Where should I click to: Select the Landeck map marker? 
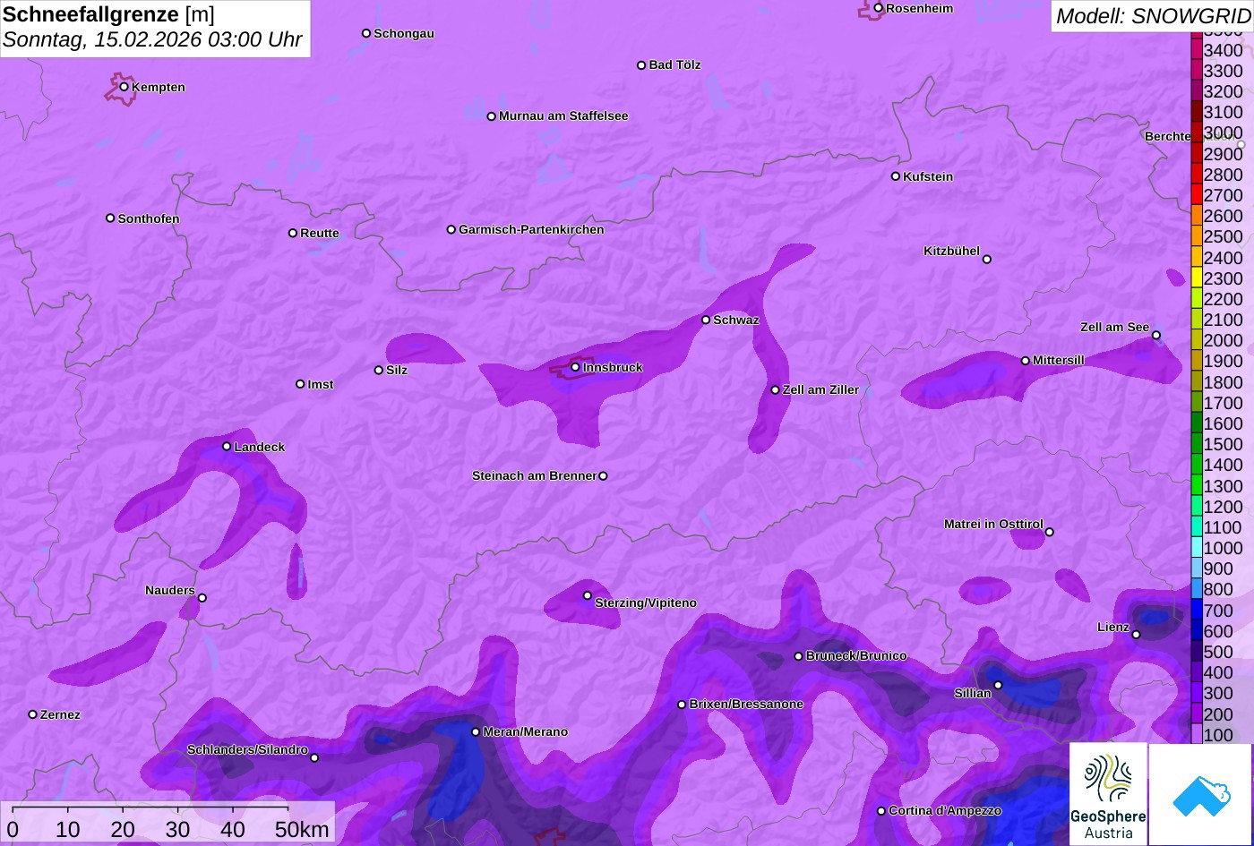[x=227, y=447]
